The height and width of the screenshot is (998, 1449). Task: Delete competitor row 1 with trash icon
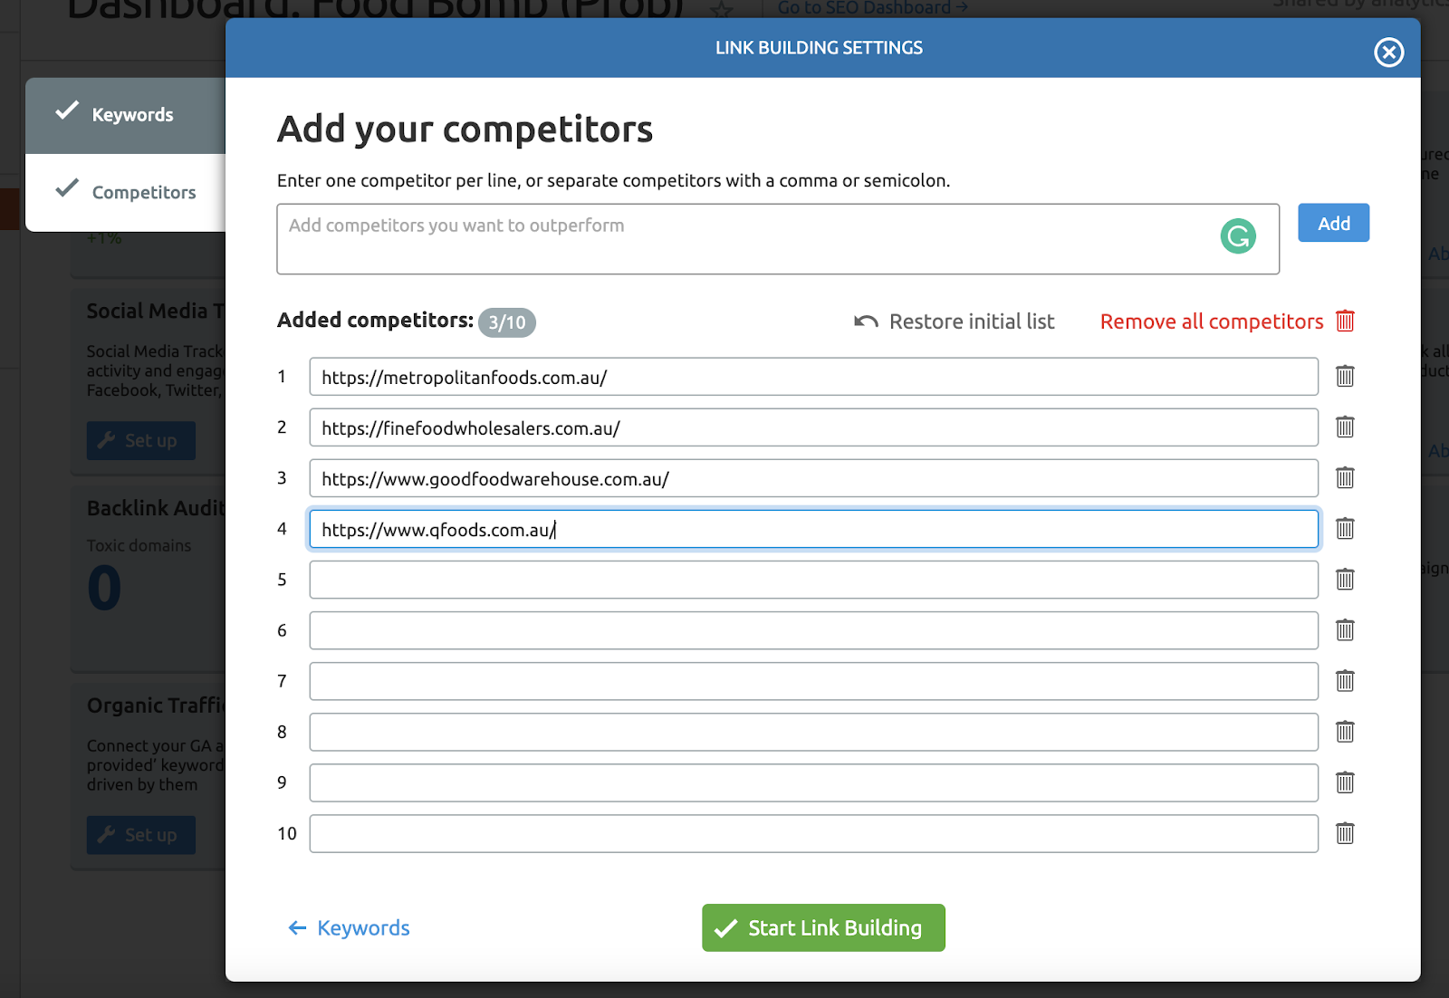(x=1345, y=376)
